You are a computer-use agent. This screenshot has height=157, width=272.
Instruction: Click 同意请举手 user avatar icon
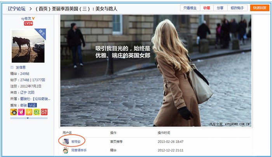66,150
